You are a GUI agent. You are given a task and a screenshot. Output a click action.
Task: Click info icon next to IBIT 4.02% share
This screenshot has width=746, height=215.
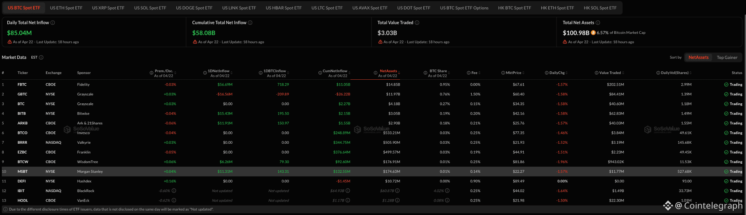click(447, 191)
